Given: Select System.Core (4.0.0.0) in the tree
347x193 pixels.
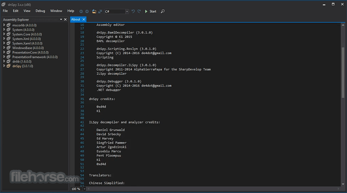Looking at the screenshot, I should coord(27,34).
